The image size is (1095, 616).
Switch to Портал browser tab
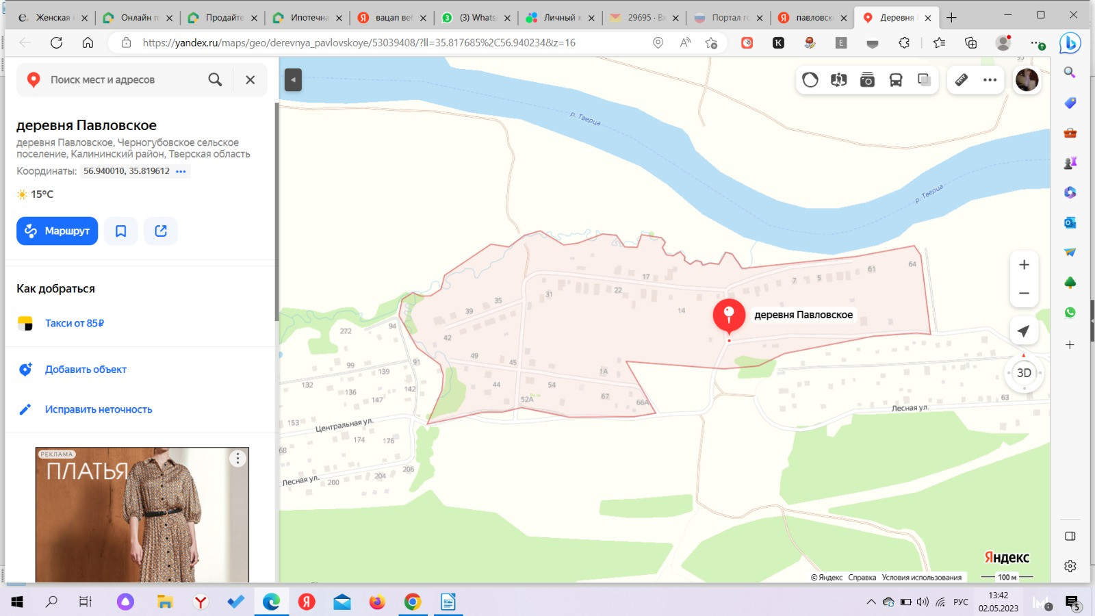[729, 18]
